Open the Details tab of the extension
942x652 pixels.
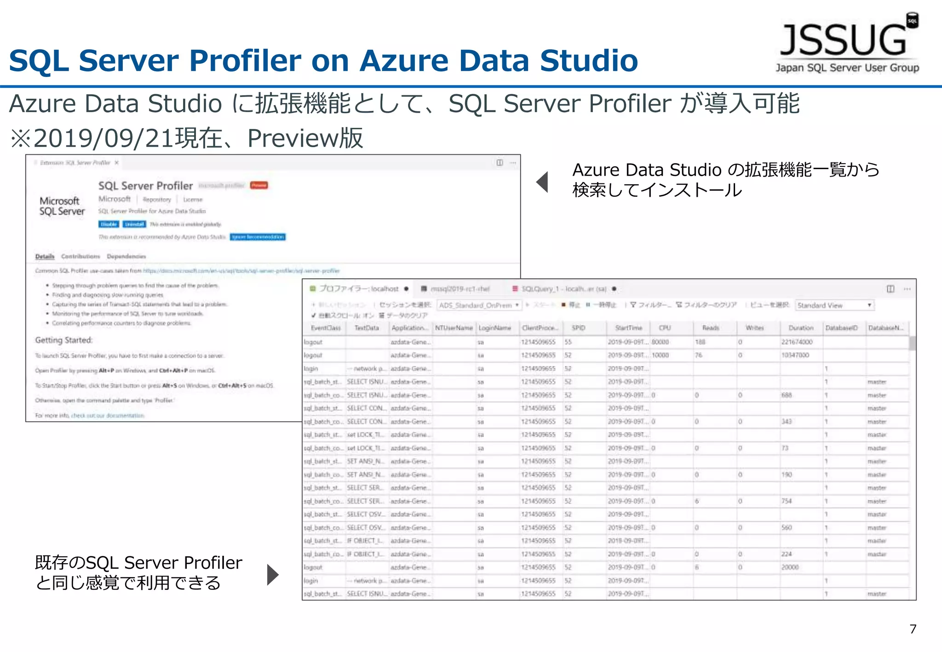45,256
